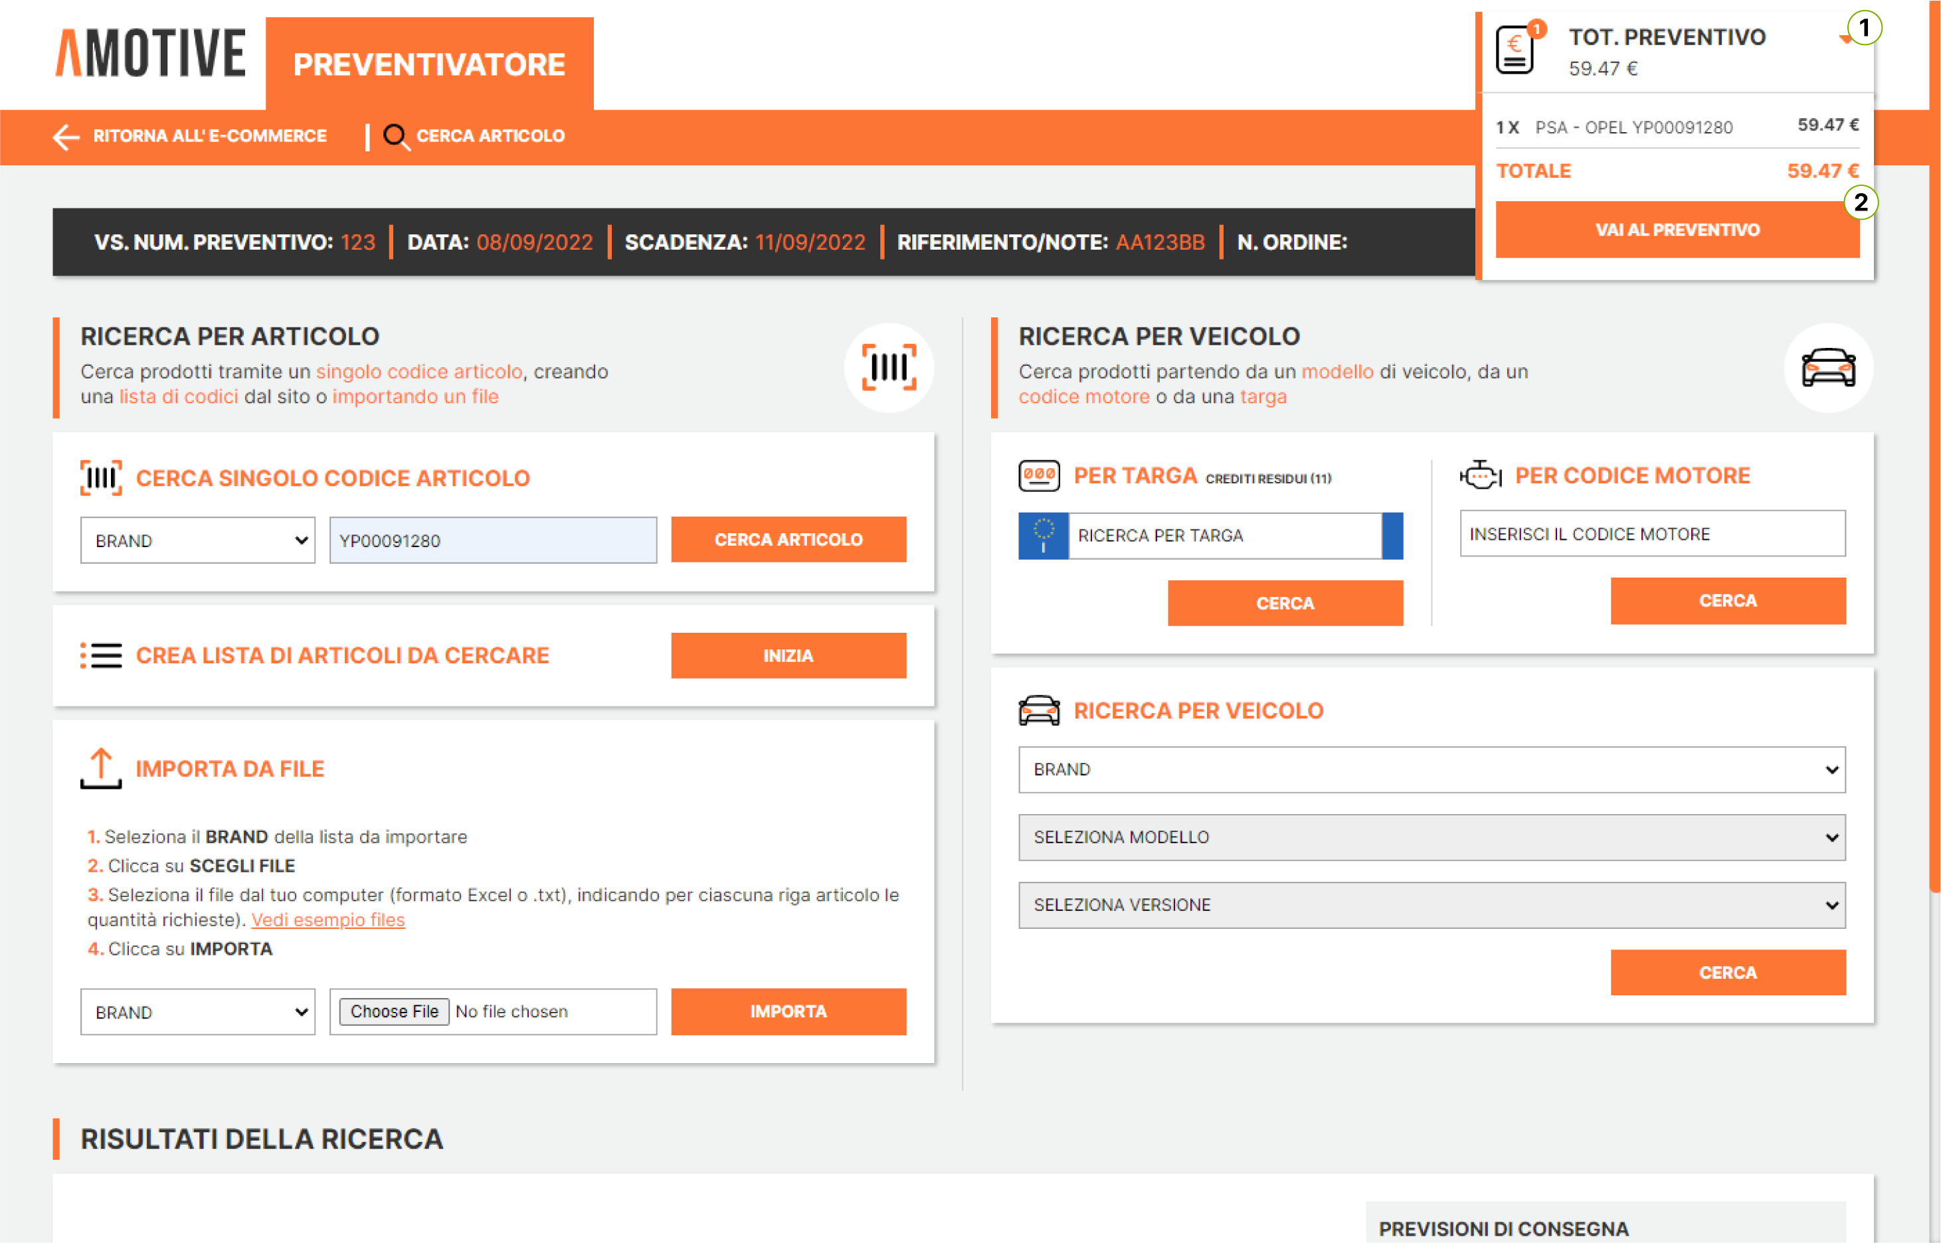The height and width of the screenshot is (1243, 1941).
Task: Click the upload arrow Importa da File icon
Action: [101, 768]
